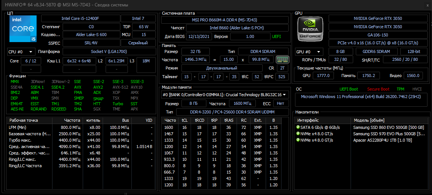Click the Двухканальный memory mode field
The image size is (432, 195).
pos(221,68)
